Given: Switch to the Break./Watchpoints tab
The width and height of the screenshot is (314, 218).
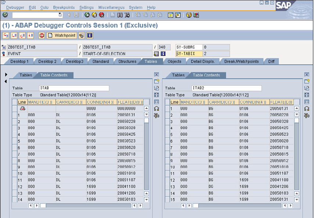Looking at the screenshot, I should pos(242,61).
